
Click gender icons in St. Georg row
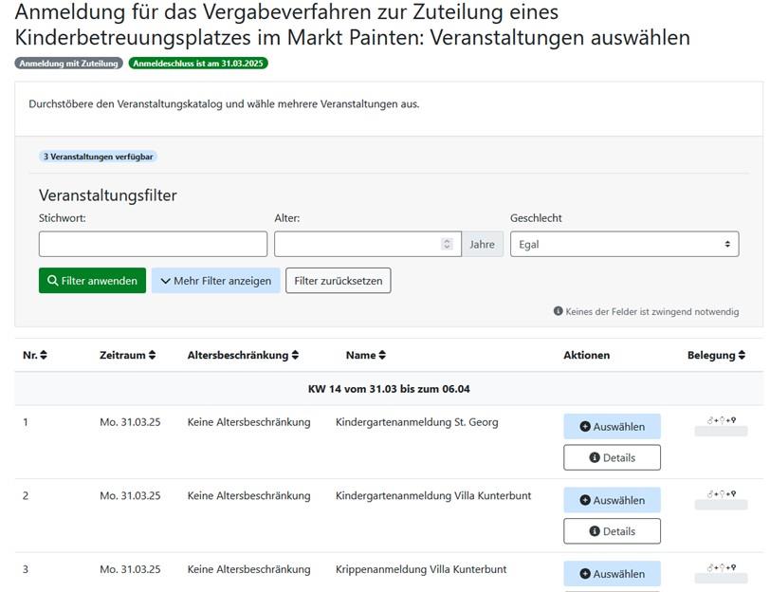coord(722,420)
